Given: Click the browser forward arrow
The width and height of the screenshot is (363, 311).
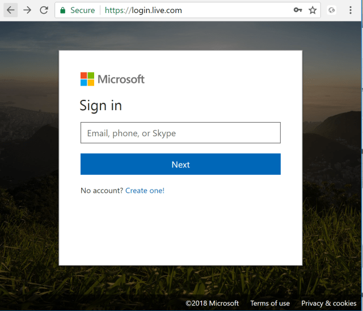Looking at the screenshot, I should (x=27, y=10).
